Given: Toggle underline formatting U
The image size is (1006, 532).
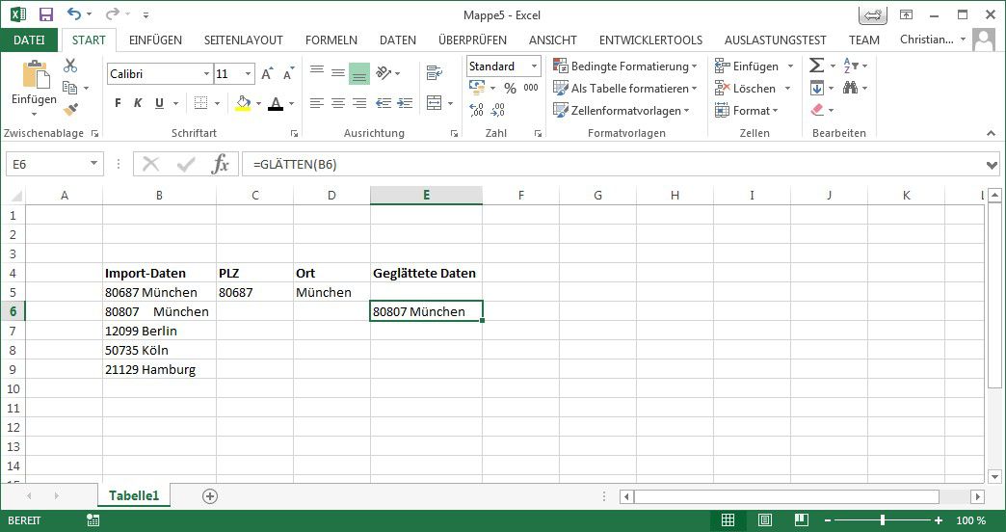Looking at the screenshot, I should coord(159,103).
